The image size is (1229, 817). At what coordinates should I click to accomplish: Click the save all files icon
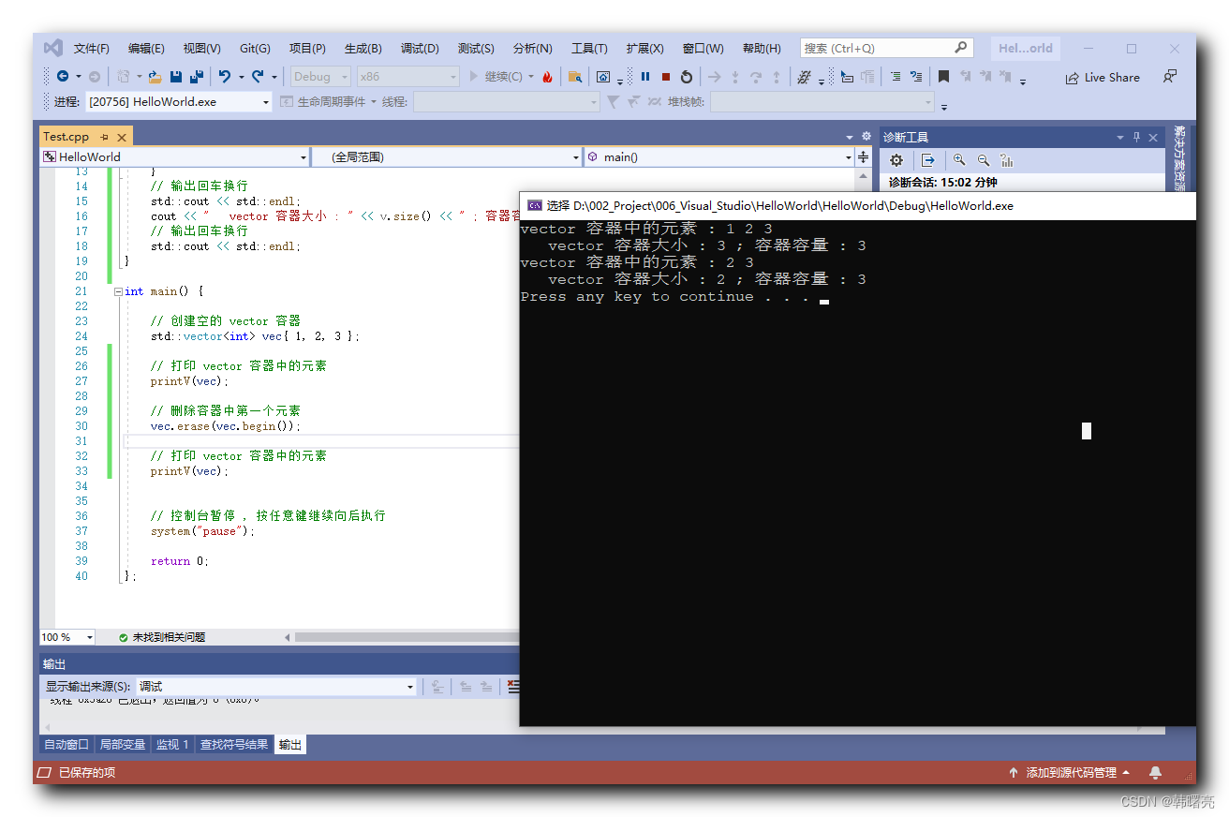(197, 77)
